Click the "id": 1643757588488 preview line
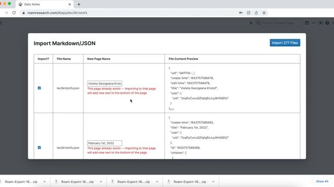The image size is (334, 187). 185,148
